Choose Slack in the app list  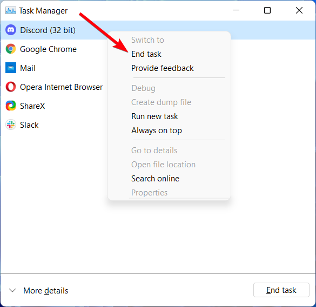point(29,125)
